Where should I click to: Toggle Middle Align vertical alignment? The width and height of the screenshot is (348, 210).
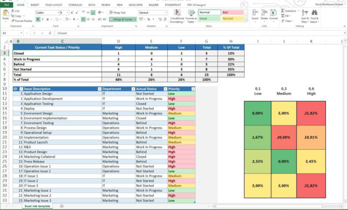point(88,13)
